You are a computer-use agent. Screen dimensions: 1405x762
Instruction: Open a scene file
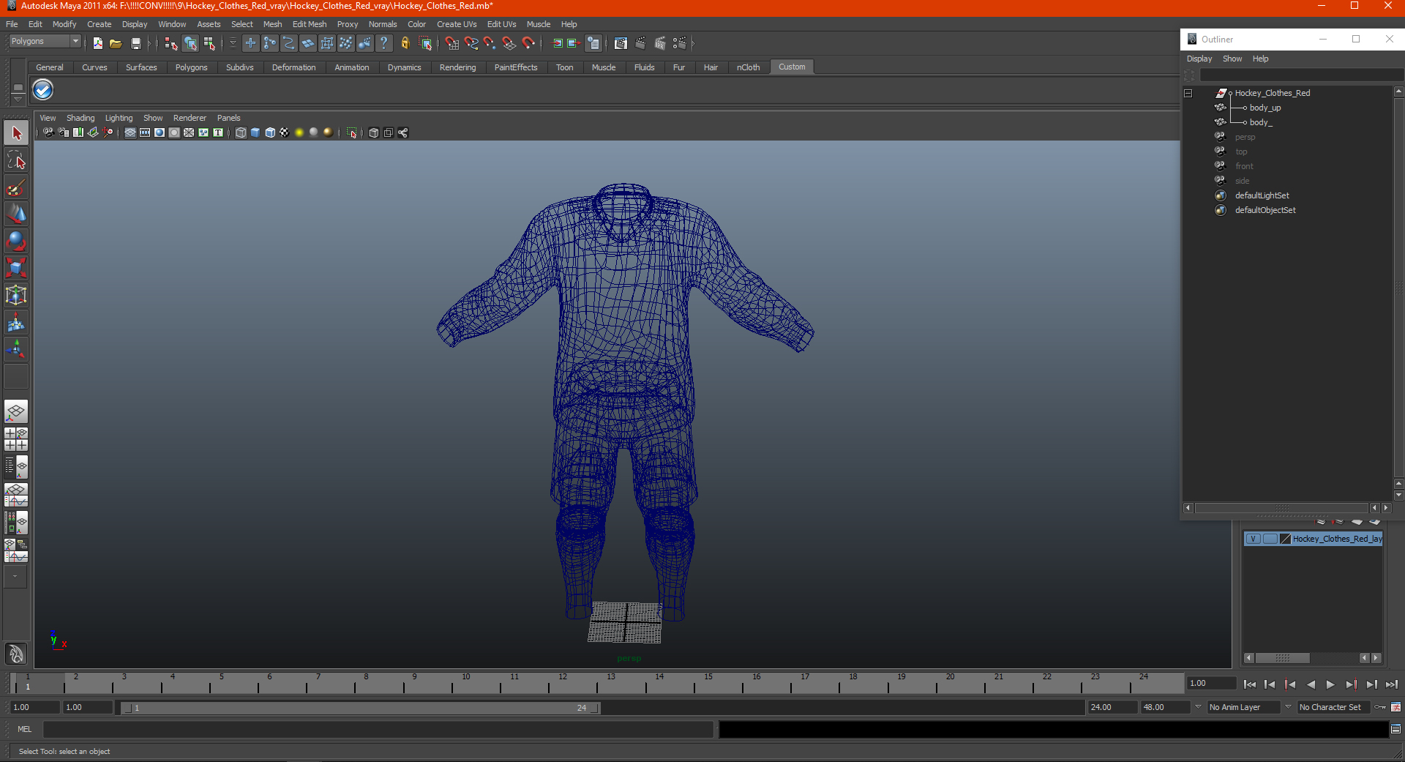coord(116,44)
